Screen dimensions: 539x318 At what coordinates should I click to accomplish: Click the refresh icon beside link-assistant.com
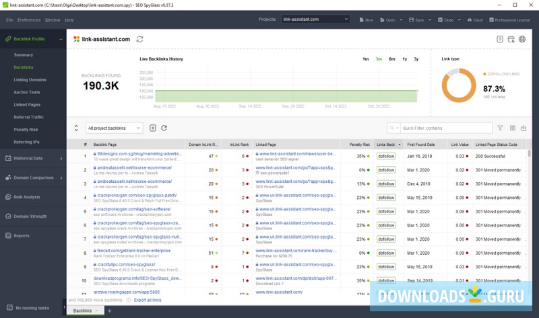click(x=139, y=39)
